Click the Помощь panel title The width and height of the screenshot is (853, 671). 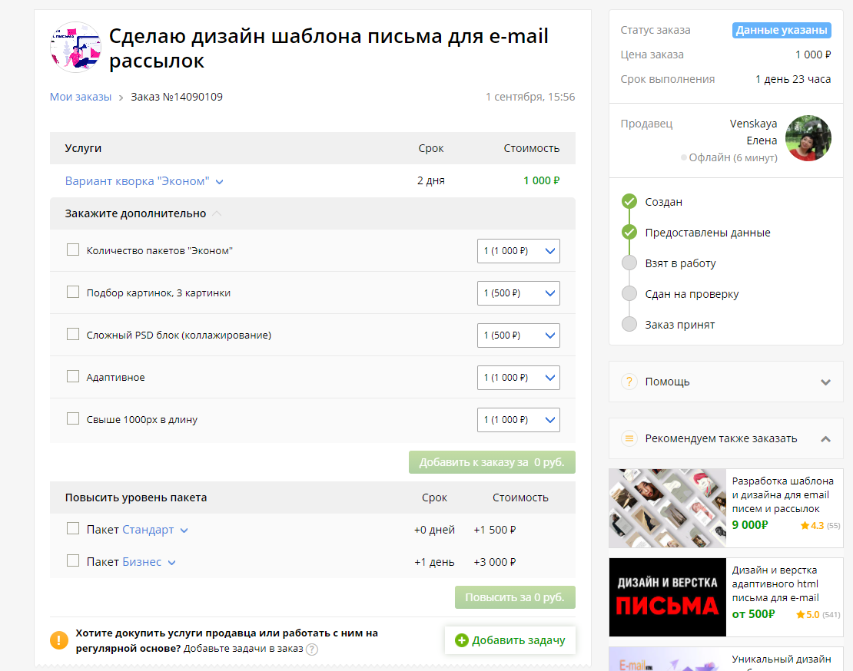coord(668,382)
